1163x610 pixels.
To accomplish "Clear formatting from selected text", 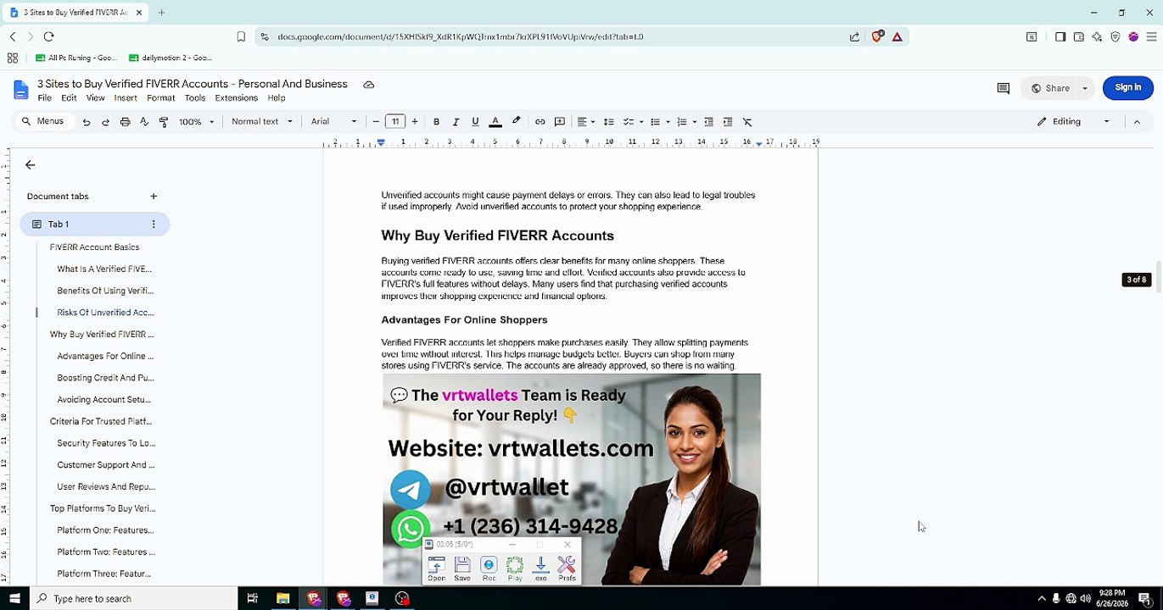I will point(747,122).
